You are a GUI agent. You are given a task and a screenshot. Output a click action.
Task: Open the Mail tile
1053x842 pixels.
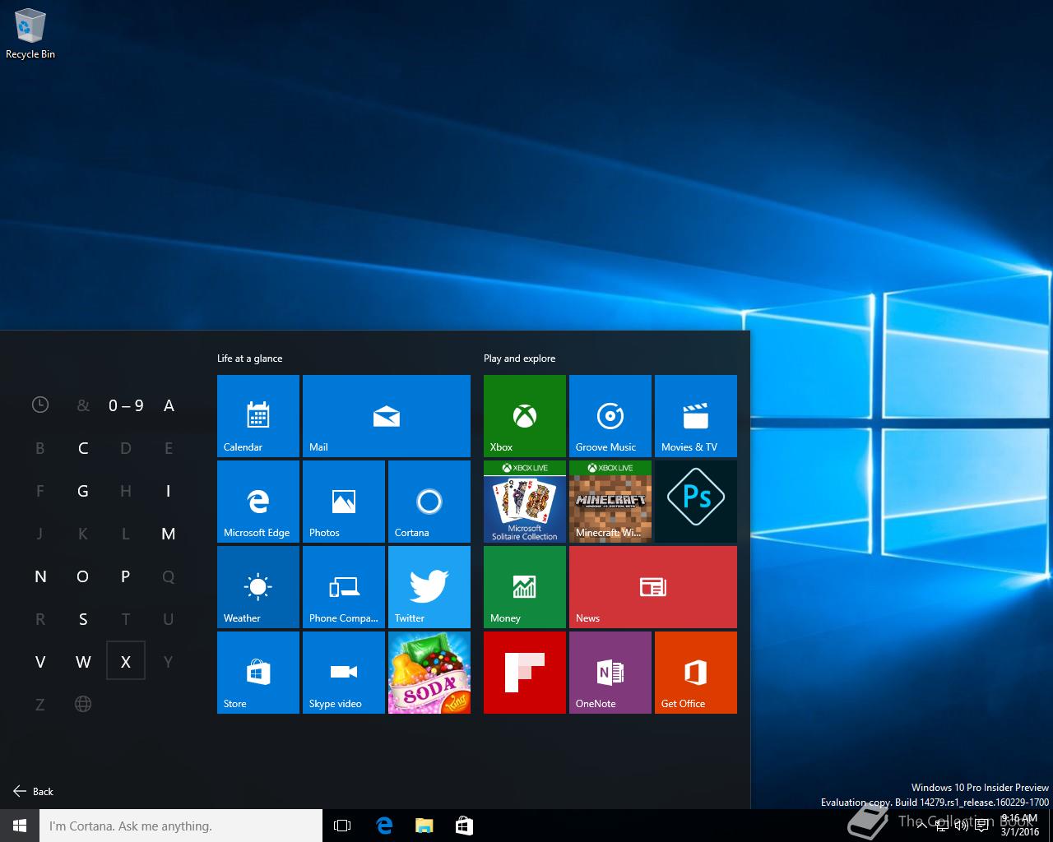387,416
